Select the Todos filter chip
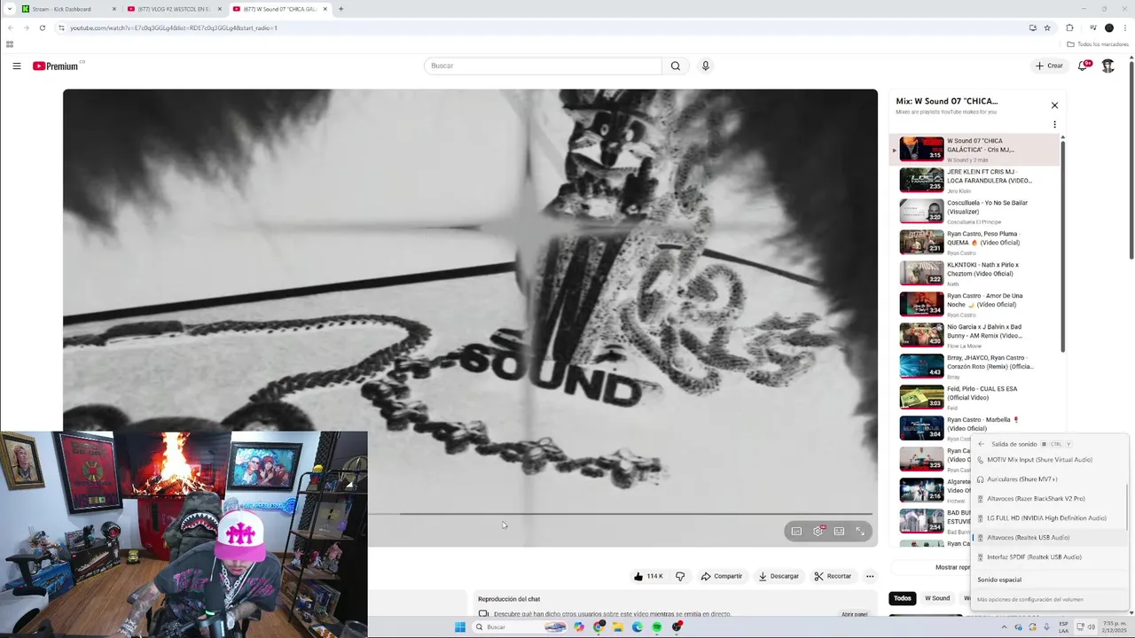The height and width of the screenshot is (638, 1135). 902,598
